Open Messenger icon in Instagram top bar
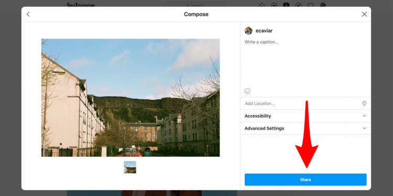This screenshot has height=196, width=393. [274, 5]
